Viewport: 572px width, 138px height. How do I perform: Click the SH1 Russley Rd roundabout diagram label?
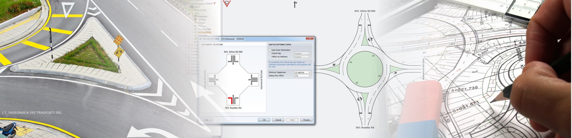point(365,127)
